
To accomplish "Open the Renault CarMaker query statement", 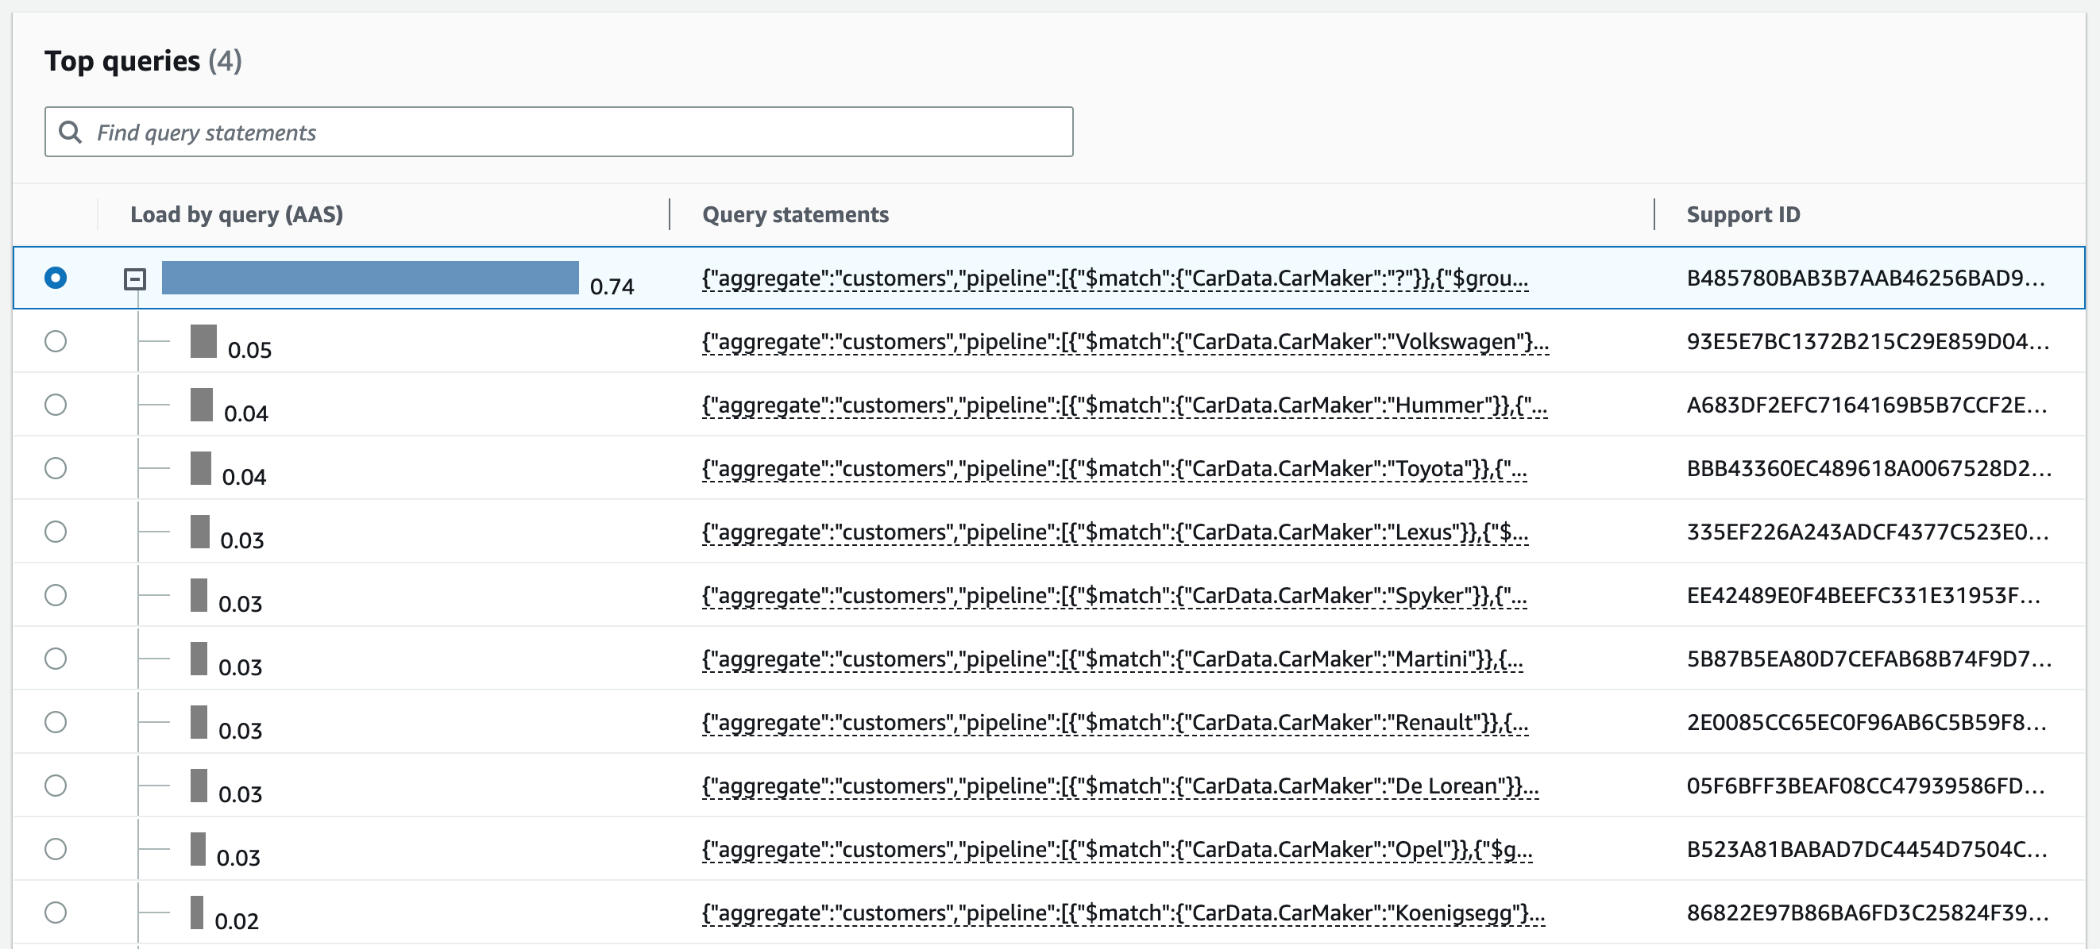I will pos(1114,723).
